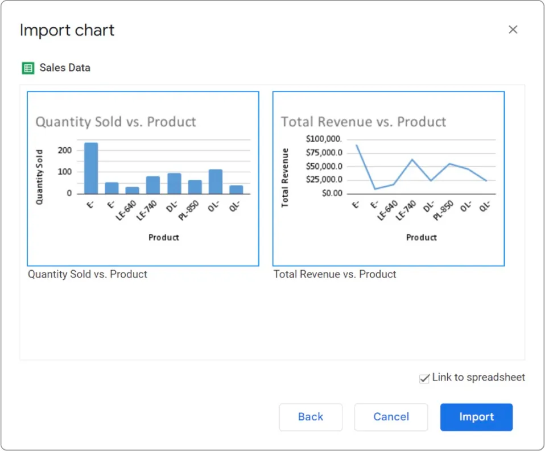
Task: Click the Quantity Sold vs. Product caption label
Action: (x=87, y=274)
